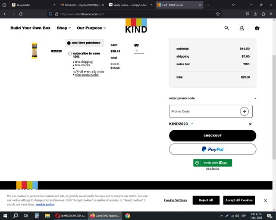Switch to Tus pedidos tab
The width and height of the screenshot is (276, 220).
[x=31, y=5]
